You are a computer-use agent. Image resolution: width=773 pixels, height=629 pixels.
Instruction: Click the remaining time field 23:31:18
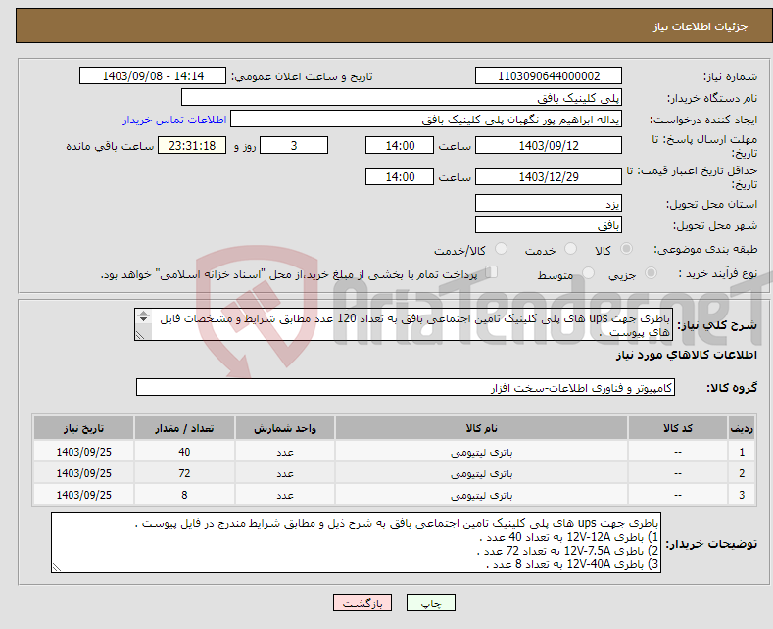[192, 145]
